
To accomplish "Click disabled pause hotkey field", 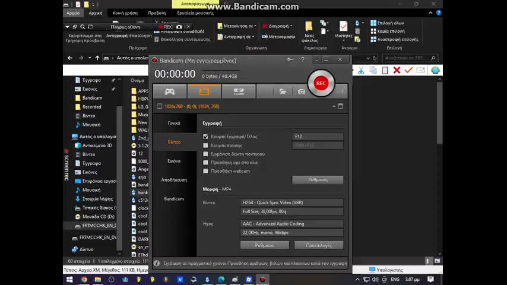I will coord(318,145).
